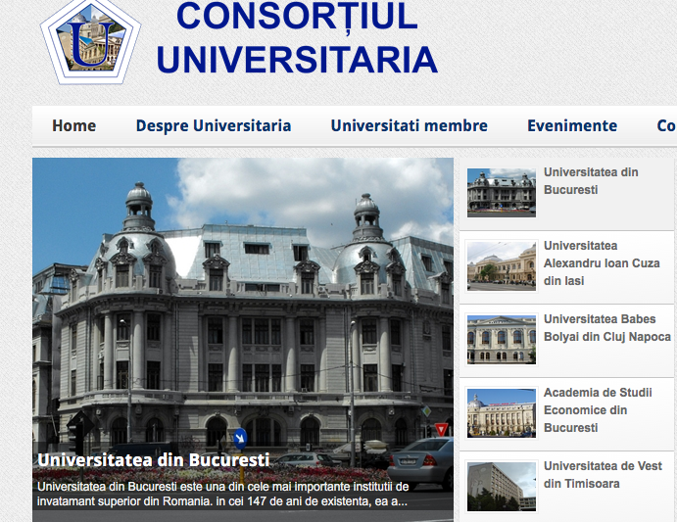Click the slide description text under the heading

click(222, 494)
